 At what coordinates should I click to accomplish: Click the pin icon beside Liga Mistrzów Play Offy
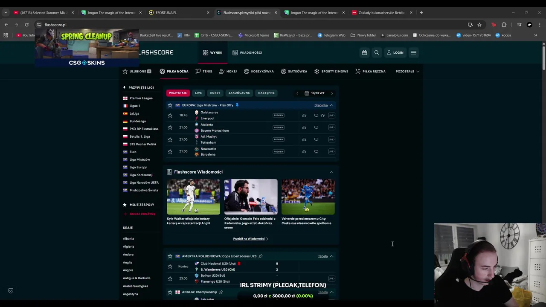click(237, 105)
